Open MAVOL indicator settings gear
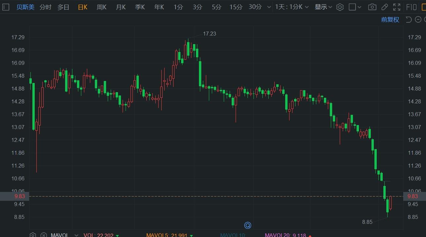426x237 pixels. 33,235
